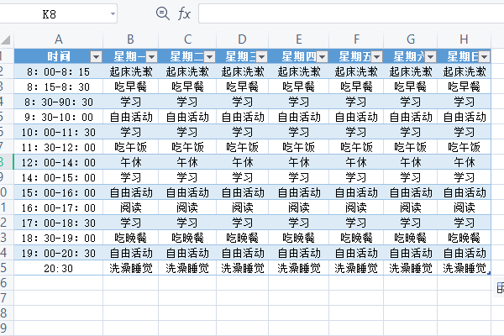Click 吃午饭 in column G

pos(411,147)
